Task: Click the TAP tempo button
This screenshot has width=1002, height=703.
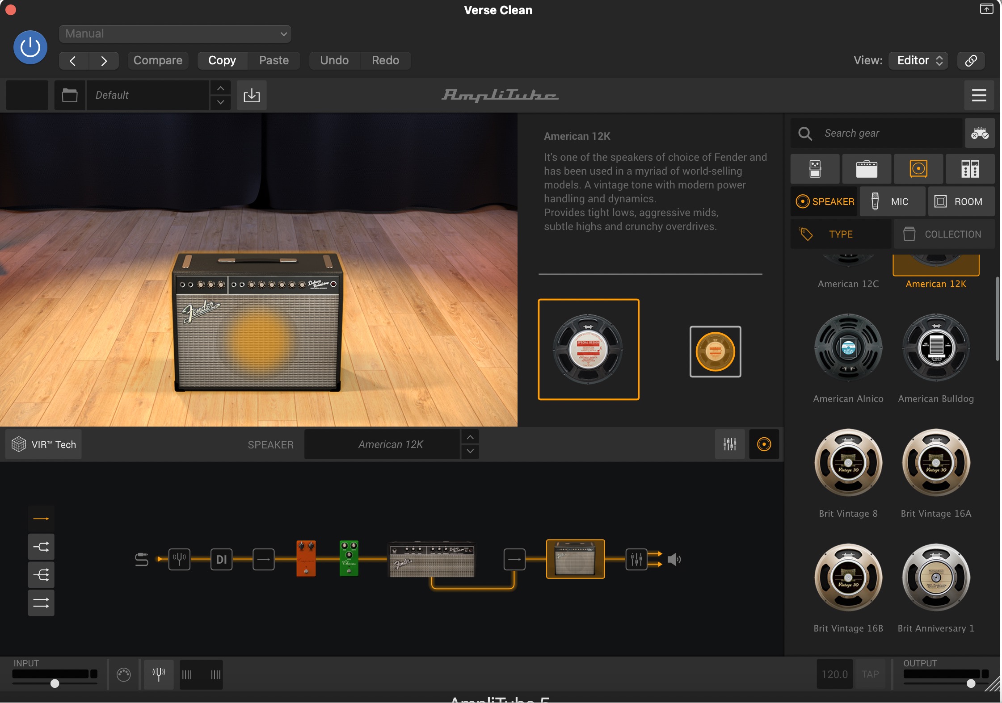Action: tap(870, 674)
